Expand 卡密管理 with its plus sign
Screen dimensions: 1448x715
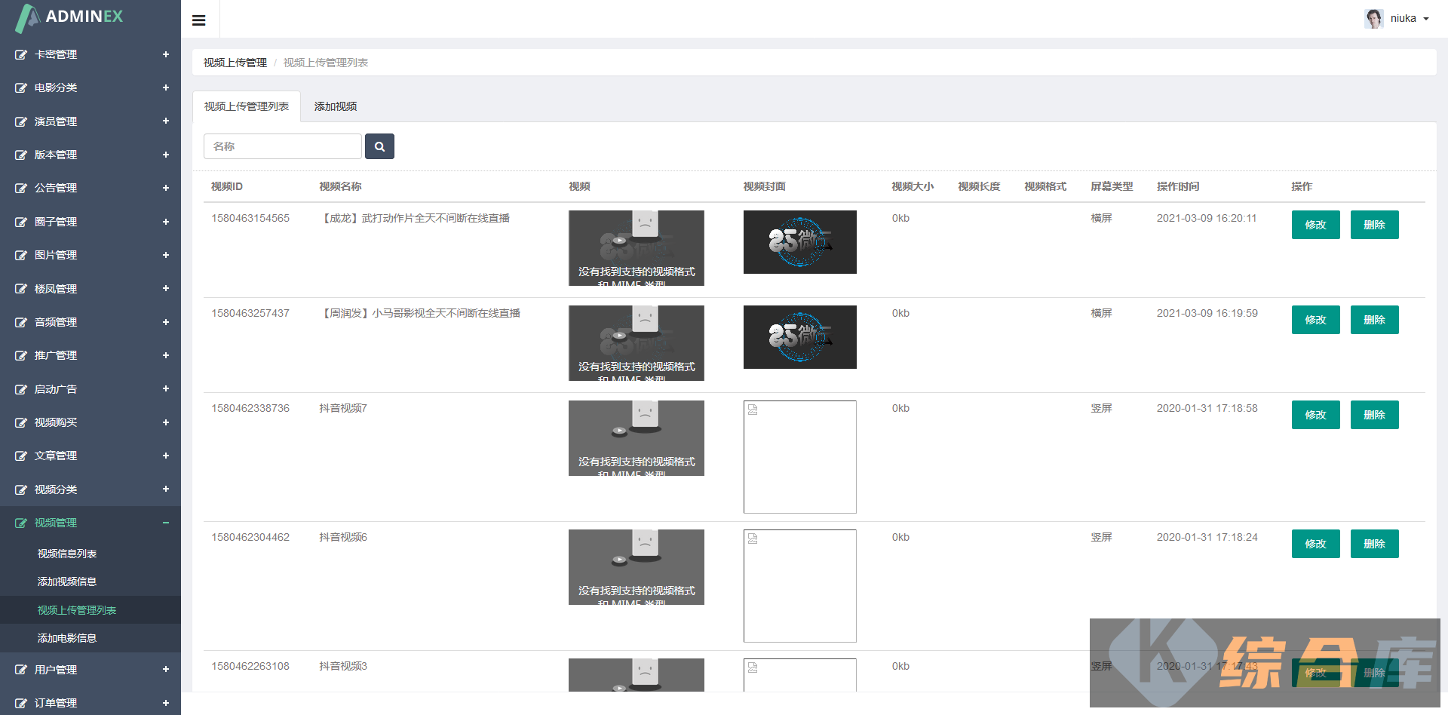166,54
